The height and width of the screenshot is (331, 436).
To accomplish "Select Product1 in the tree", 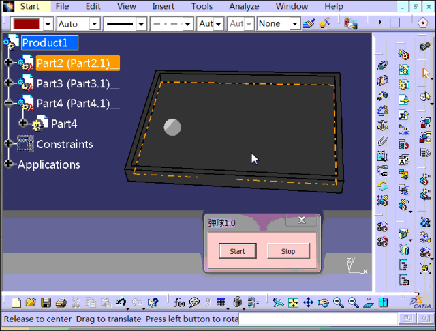I will coord(50,42).
